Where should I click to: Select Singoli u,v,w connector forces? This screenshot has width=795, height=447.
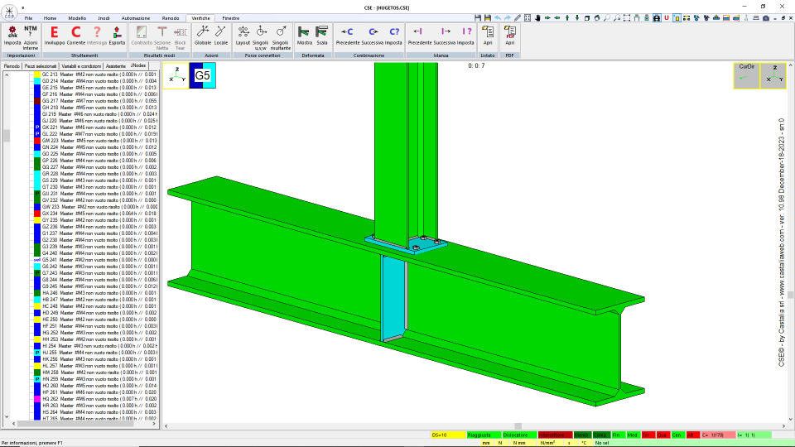(x=261, y=37)
